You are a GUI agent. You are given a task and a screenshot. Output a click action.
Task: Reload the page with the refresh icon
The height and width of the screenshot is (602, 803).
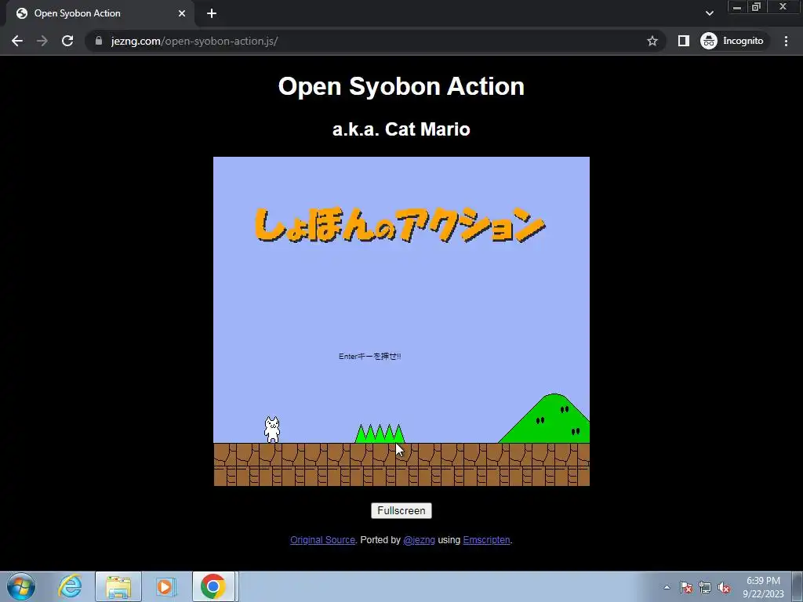(x=67, y=41)
